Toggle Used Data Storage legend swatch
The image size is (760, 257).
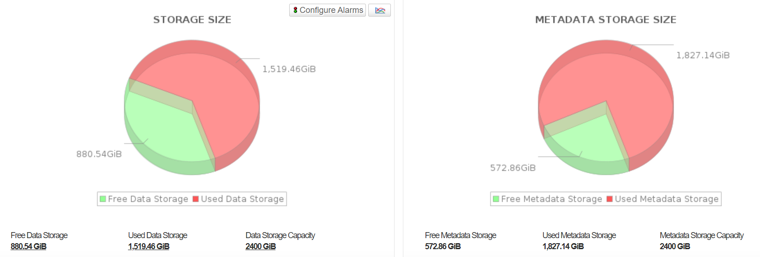point(196,199)
